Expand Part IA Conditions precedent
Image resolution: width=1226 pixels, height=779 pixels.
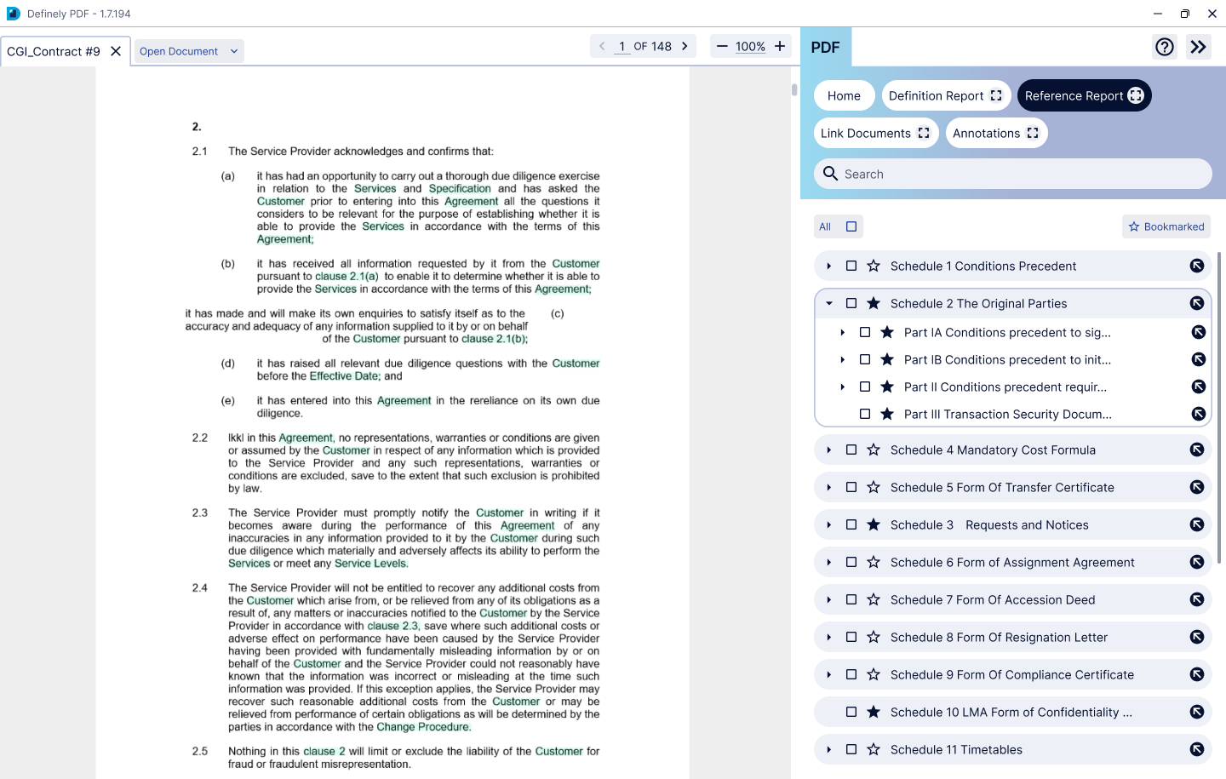point(843,332)
